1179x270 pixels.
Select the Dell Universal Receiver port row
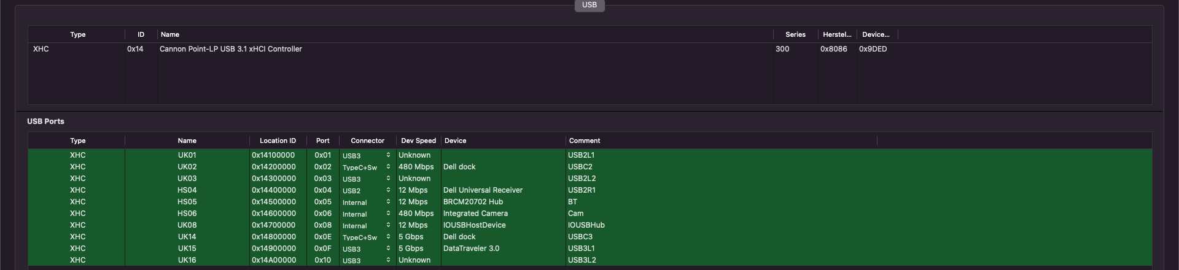click(483, 190)
